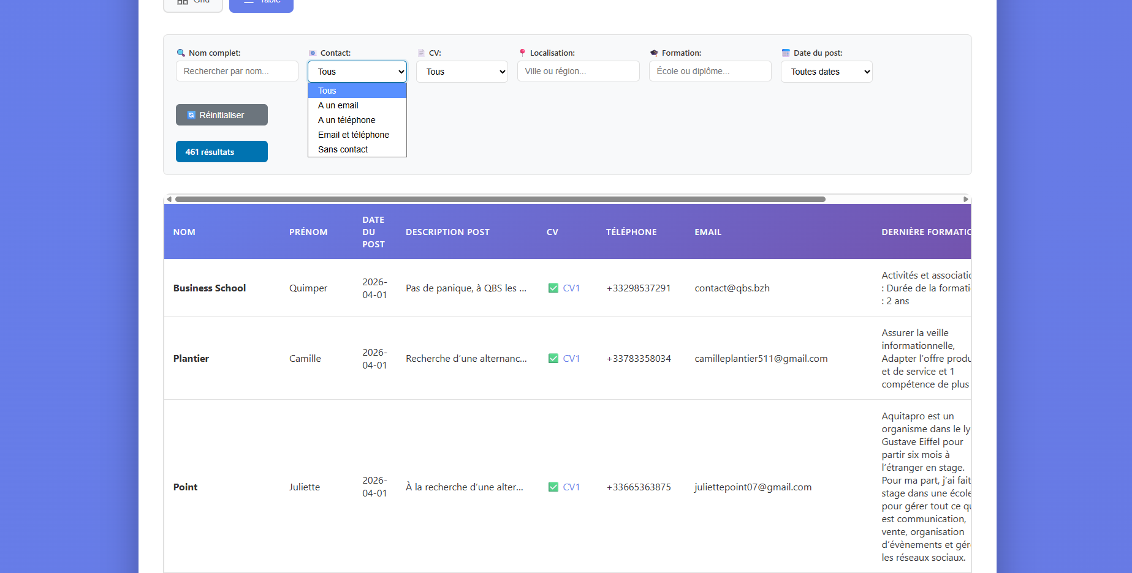Image resolution: width=1132 pixels, height=573 pixels.
Task: Click green checkmark in Plantier row CV cell
Action: (x=553, y=359)
